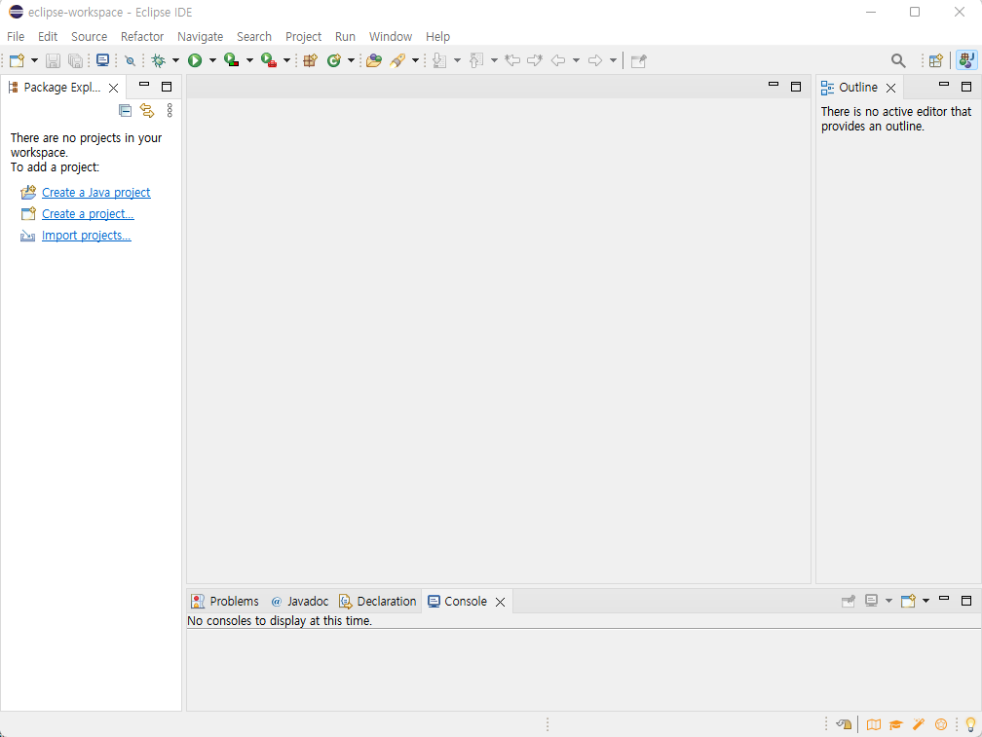Click the New wizard icon in toolbar
The image size is (982, 737).
pyautogui.click(x=17, y=60)
